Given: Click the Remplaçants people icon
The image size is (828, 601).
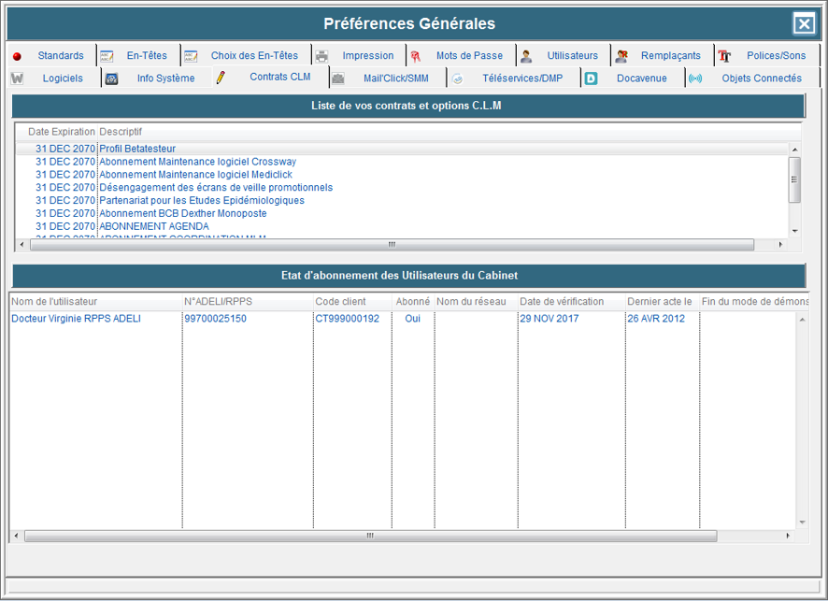Looking at the screenshot, I should click(621, 56).
